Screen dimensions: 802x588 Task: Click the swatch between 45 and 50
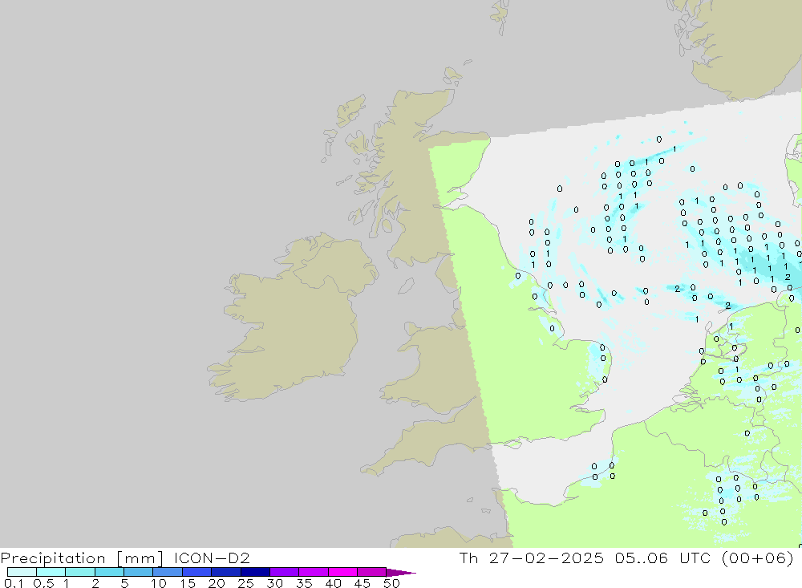(x=372, y=572)
